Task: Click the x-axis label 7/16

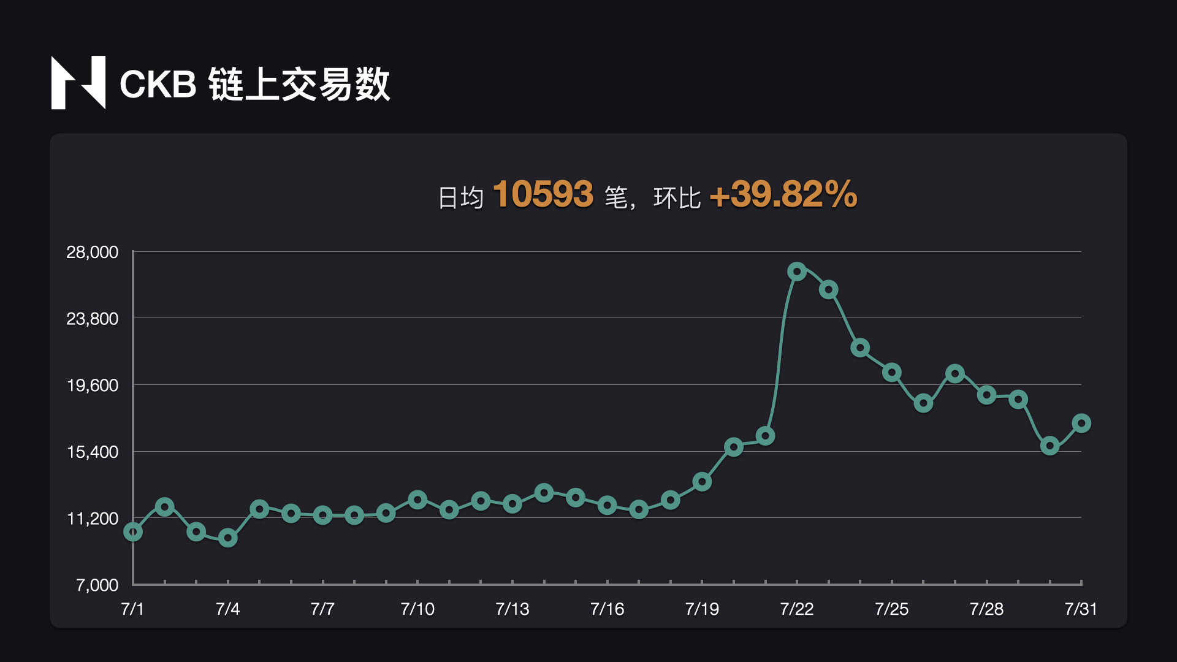Action: pyautogui.click(x=607, y=609)
